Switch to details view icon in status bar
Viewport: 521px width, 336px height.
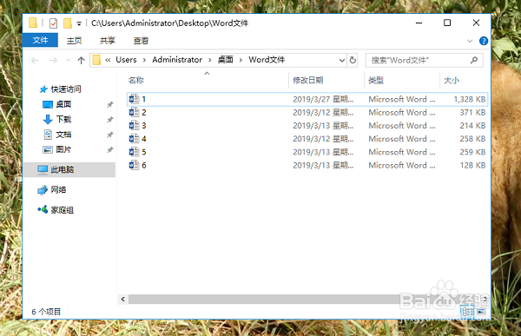point(468,312)
